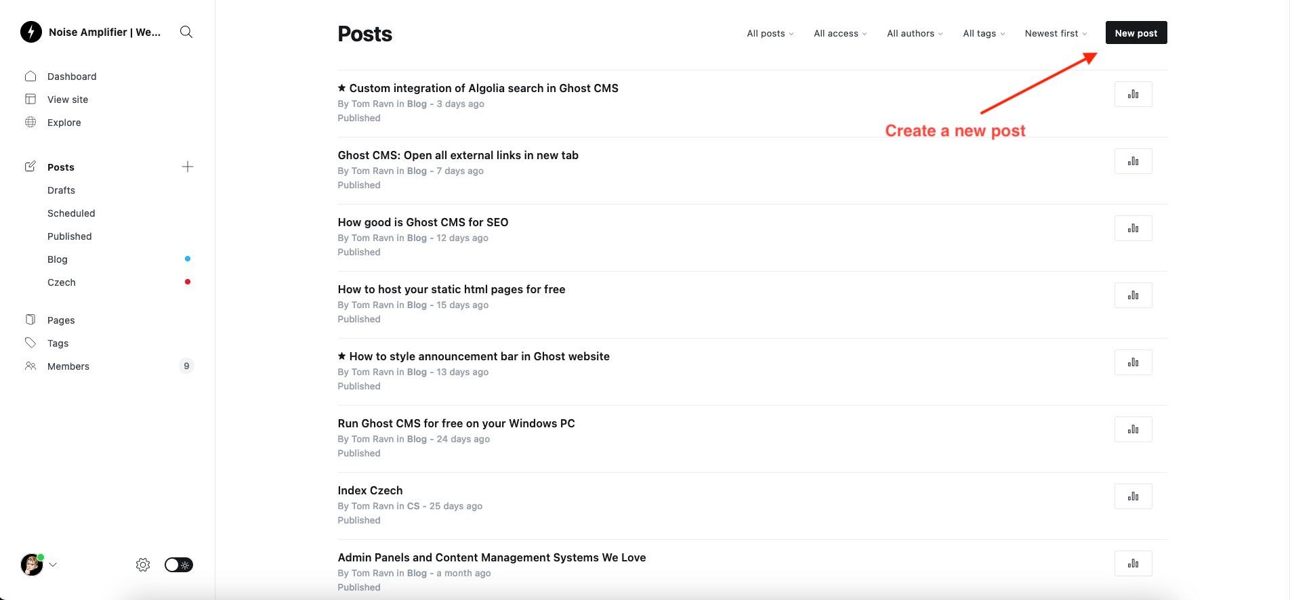This screenshot has width=1290, height=600.
Task: Open the Newest first sort dropdown
Action: [x=1056, y=33]
